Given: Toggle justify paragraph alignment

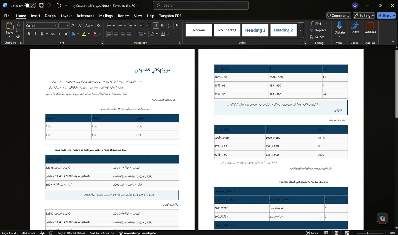Looking at the screenshot, I should click(x=129, y=34).
